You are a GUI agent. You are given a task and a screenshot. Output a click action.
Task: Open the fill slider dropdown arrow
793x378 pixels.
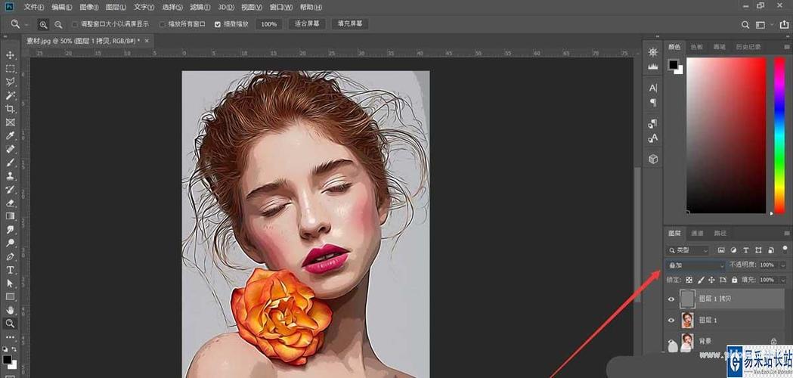coord(783,279)
